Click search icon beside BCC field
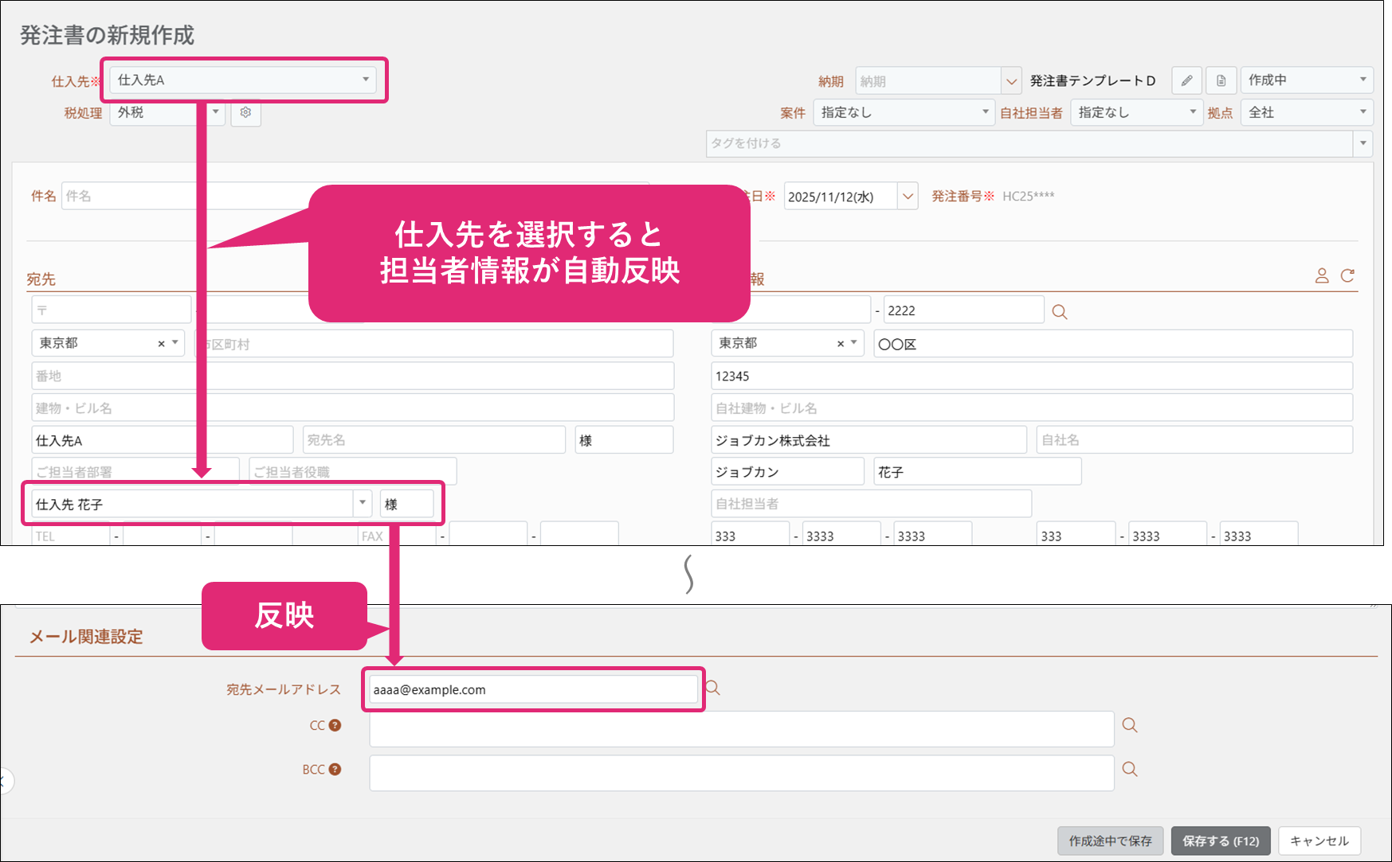 (1129, 769)
